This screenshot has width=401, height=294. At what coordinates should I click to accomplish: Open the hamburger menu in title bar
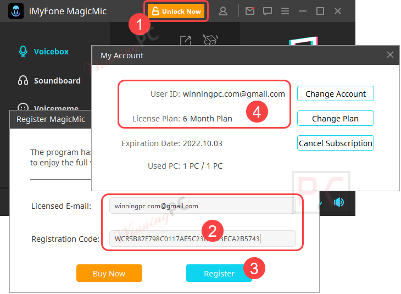285,11
